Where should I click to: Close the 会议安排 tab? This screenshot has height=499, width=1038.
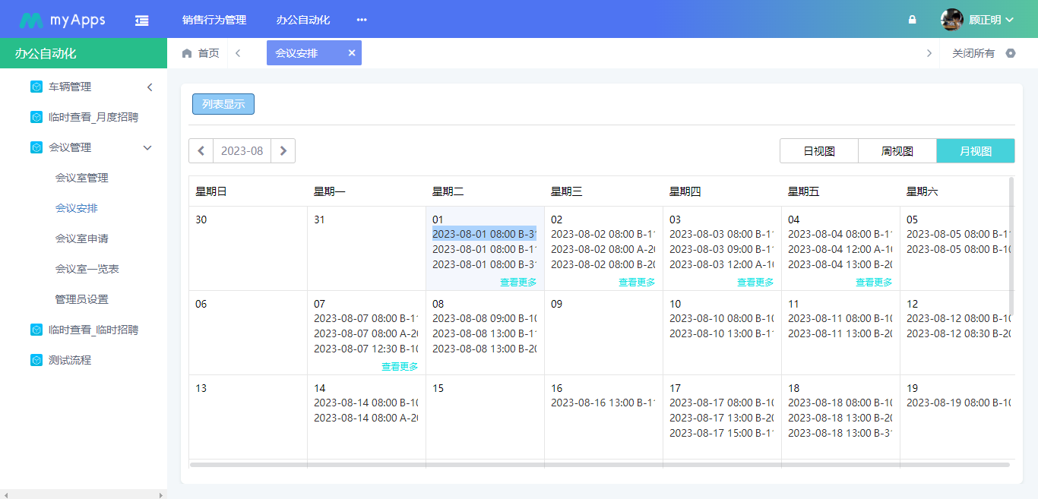click(352, 53)
